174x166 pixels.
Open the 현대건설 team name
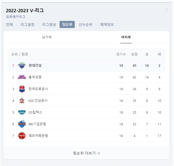tap(35, 65)
